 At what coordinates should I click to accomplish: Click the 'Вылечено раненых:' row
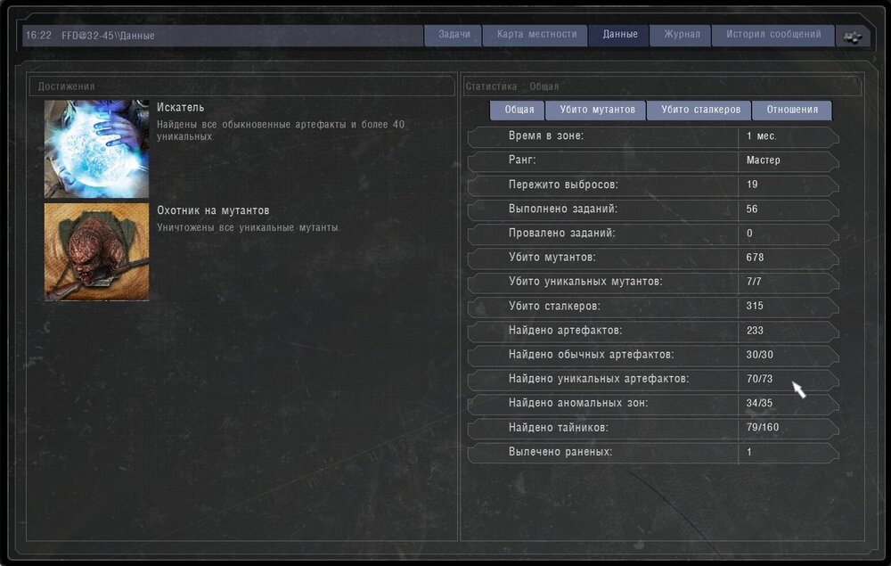pyautogui.click(x=653, y=452)
